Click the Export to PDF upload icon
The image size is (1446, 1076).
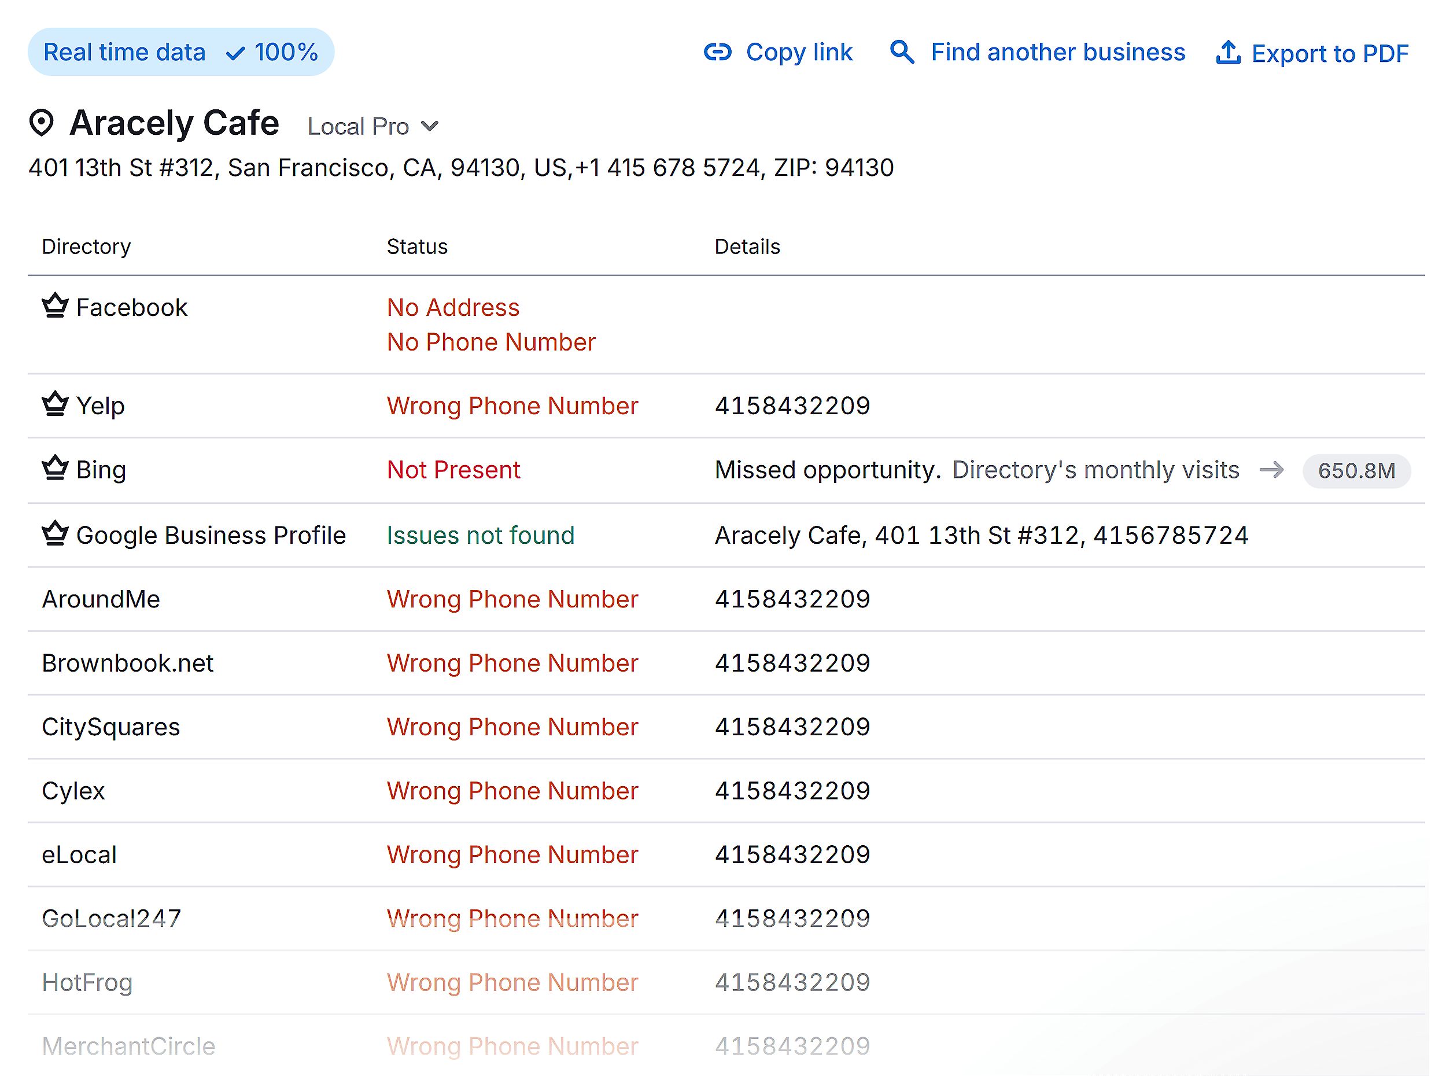pos(1228,52)
